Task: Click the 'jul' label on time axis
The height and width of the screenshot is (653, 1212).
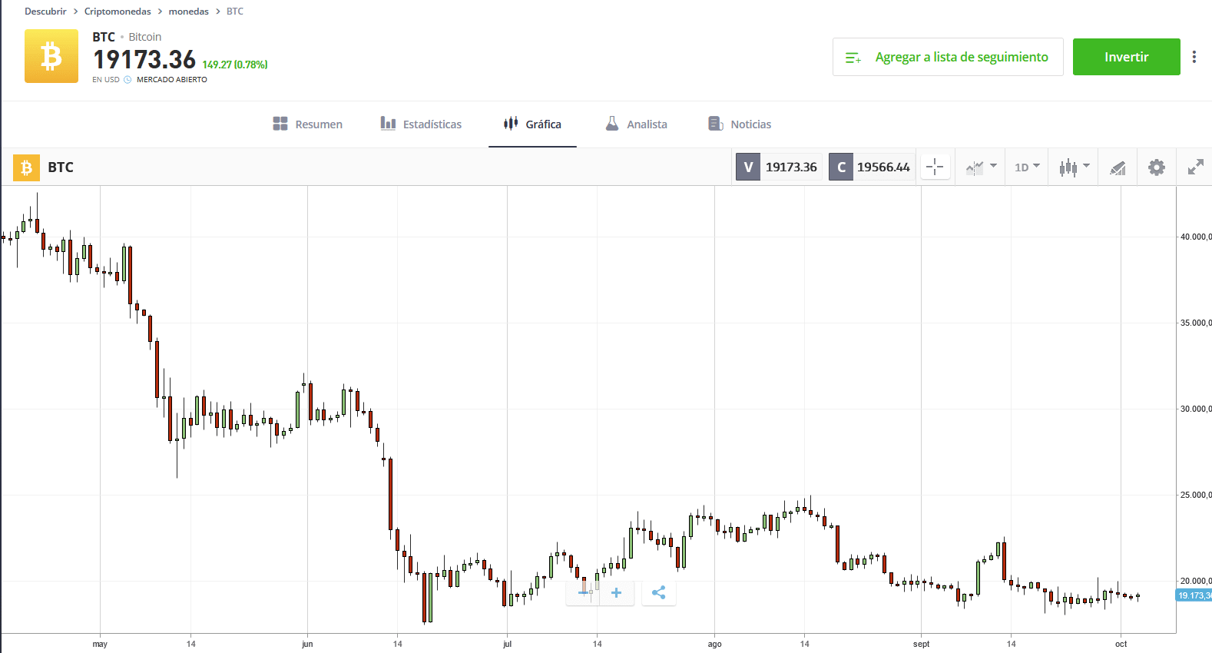Action: [507, 644]
